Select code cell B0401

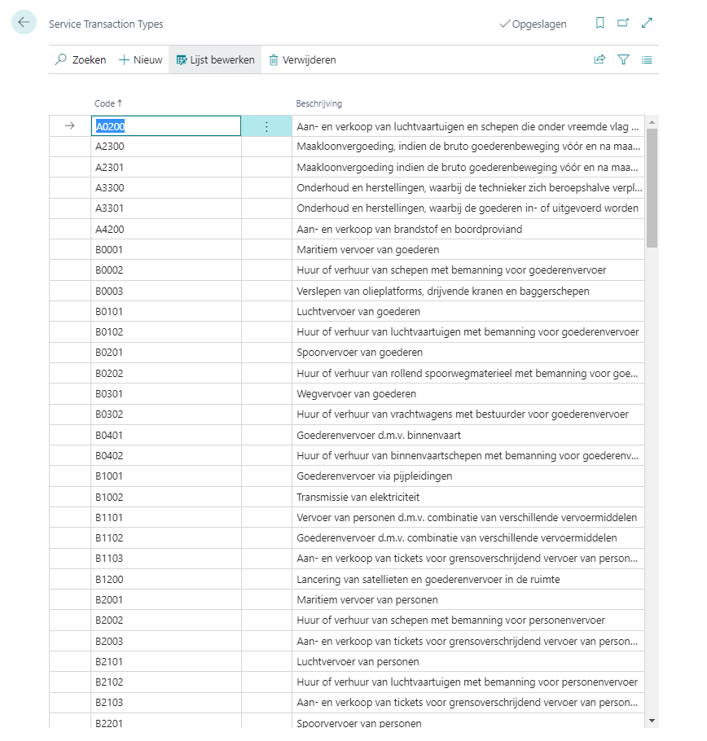click(x=166, y=436)
